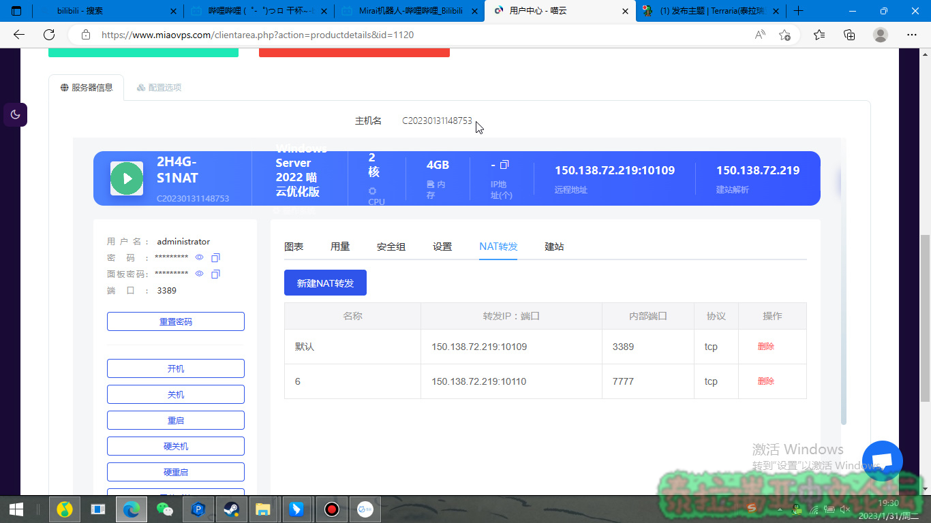931x523 pixels.
Task: Reveal 面板密码 panel password with eye icon
Action: pyautogui.click(x=200, y=274)
